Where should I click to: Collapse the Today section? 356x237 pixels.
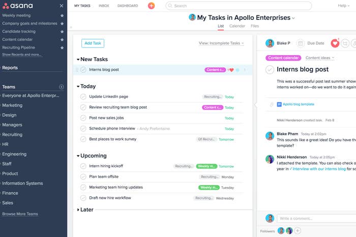(78, 87)
